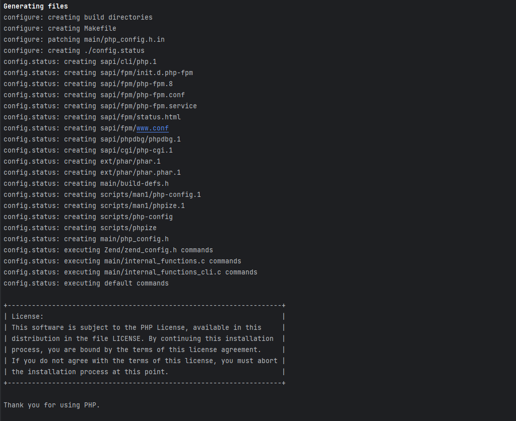516x421 pixels.
Task: Click the 'scripts/man1/phpize.1' line
Action: (94, 206)
